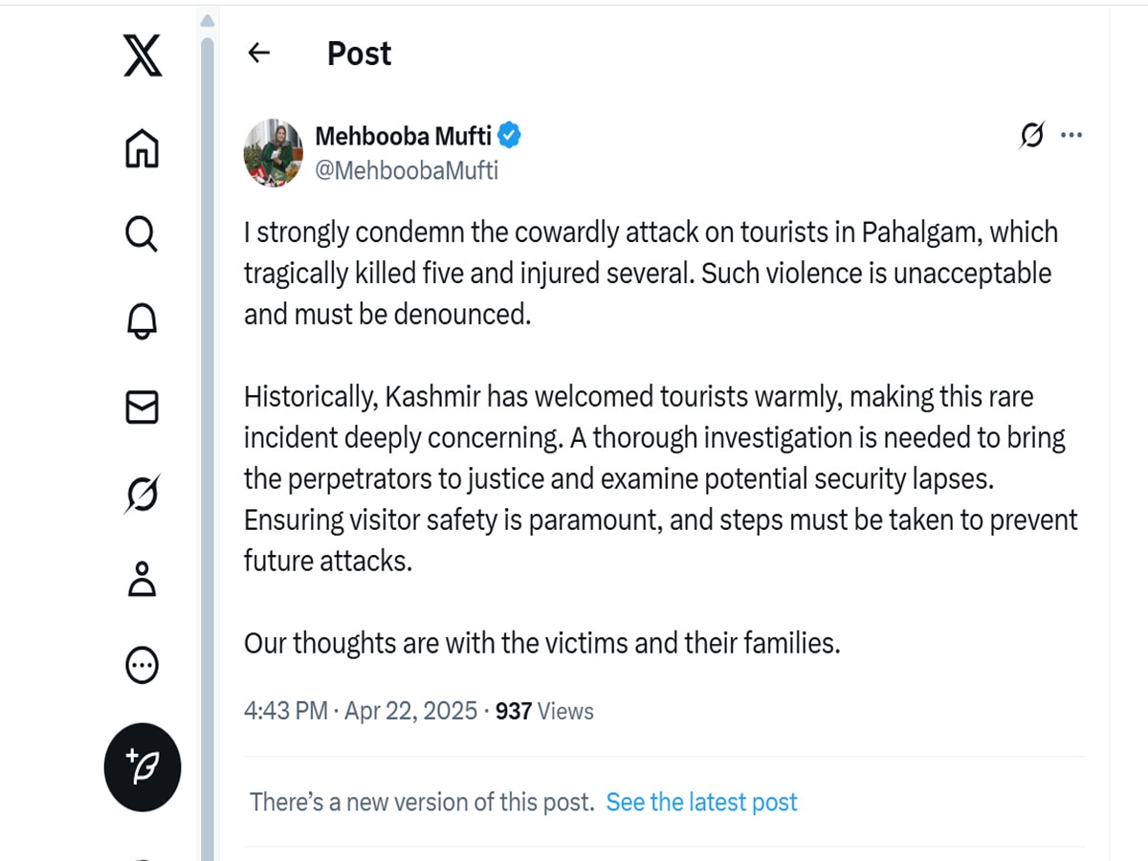Click the 937 Views count
This screenshot has width=1148, height=861.
tap(544, 711)
